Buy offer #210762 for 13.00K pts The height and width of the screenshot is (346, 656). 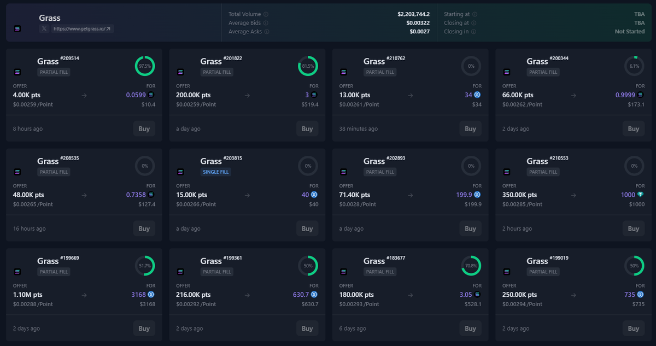tap(471, 129)
